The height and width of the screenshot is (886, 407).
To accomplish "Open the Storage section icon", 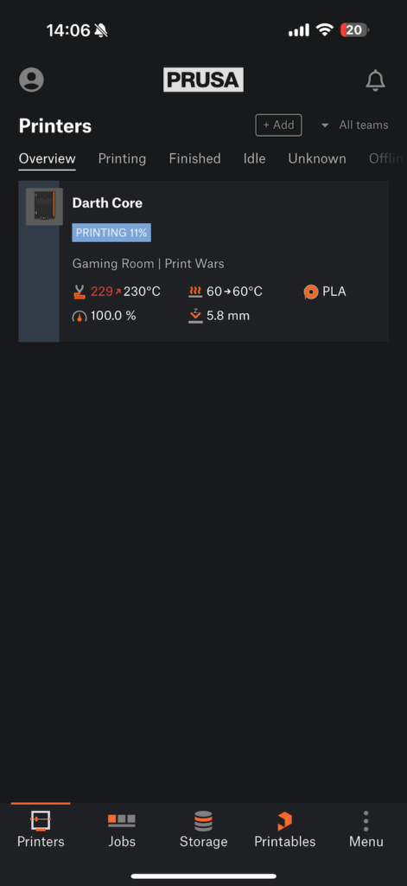I will [203, 821].
